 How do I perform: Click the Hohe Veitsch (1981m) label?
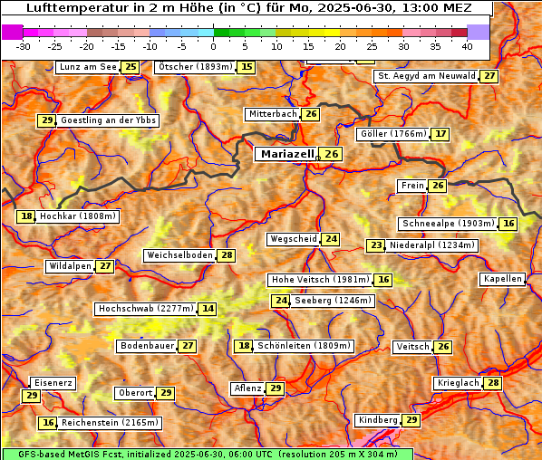[321, 280]
